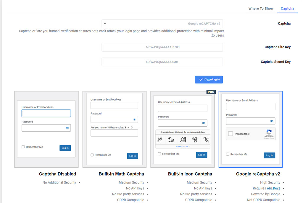Click Log In in Math Captcha preview
The width and height of the screenshot is (303, 203).
[132, 156]
